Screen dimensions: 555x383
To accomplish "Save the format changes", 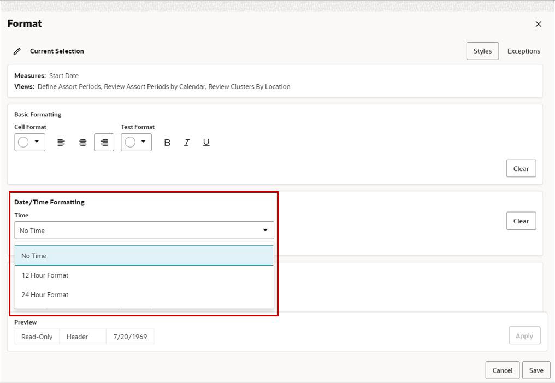I will (536, 370).
